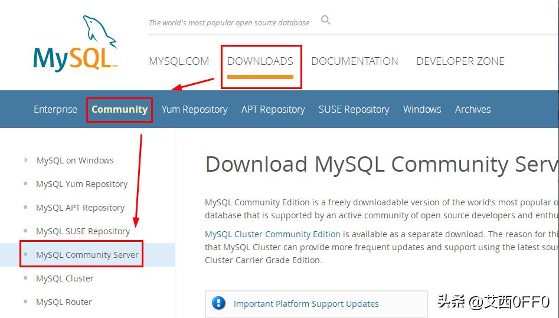Select Windows in the blue bar
559x318 pixels.
[422, 109]
